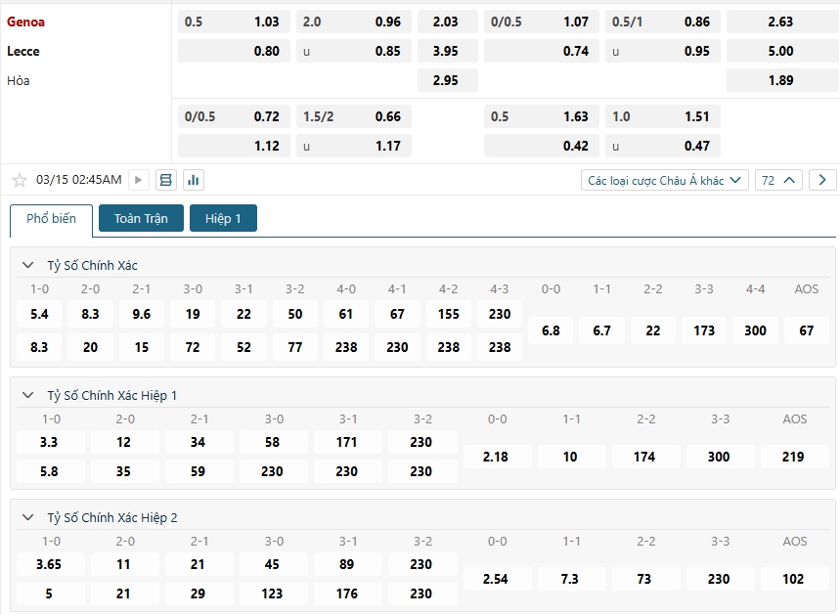Switch to the 'Hiệp 1' tab
The height and width of the screenshot is (615, 840).
pos(223,218)
